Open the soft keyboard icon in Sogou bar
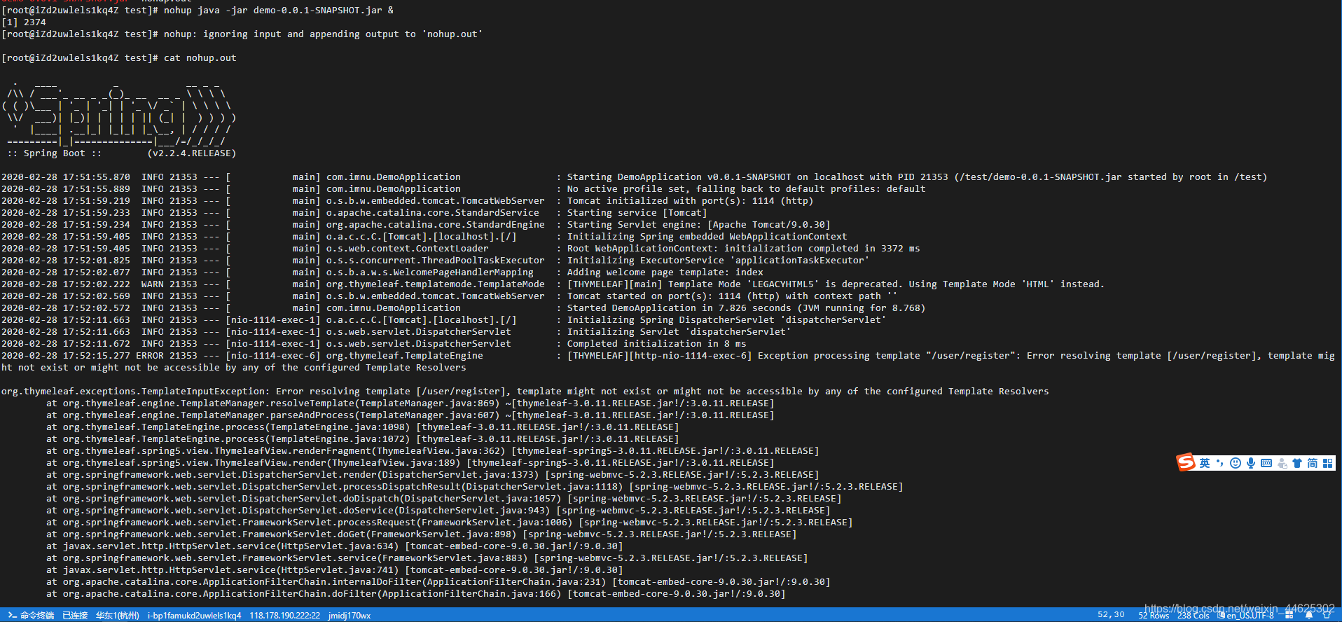The image size is (1342, 622). pos(1266,463)
